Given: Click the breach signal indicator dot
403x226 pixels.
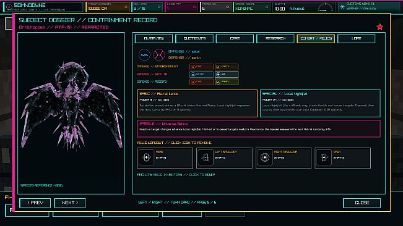Looking at the screenshot, I should pyautogui.click(x=267, y=7).
